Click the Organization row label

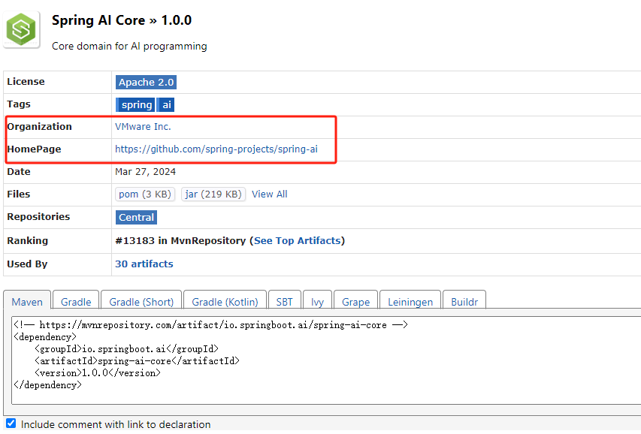click(x=39, y=127)
